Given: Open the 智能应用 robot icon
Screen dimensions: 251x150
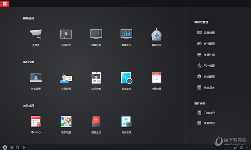Looking at the screenshot, I should 156,35.
